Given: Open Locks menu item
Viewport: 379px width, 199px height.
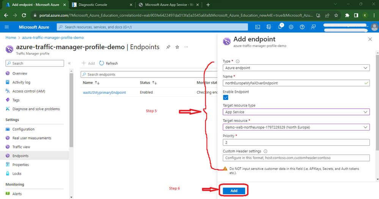Looking at the screenshot, I should [17, 173].
